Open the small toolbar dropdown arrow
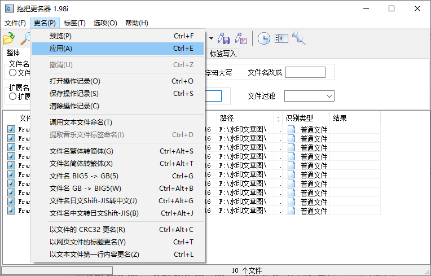431x276 pixels. (x=211, y=38)
